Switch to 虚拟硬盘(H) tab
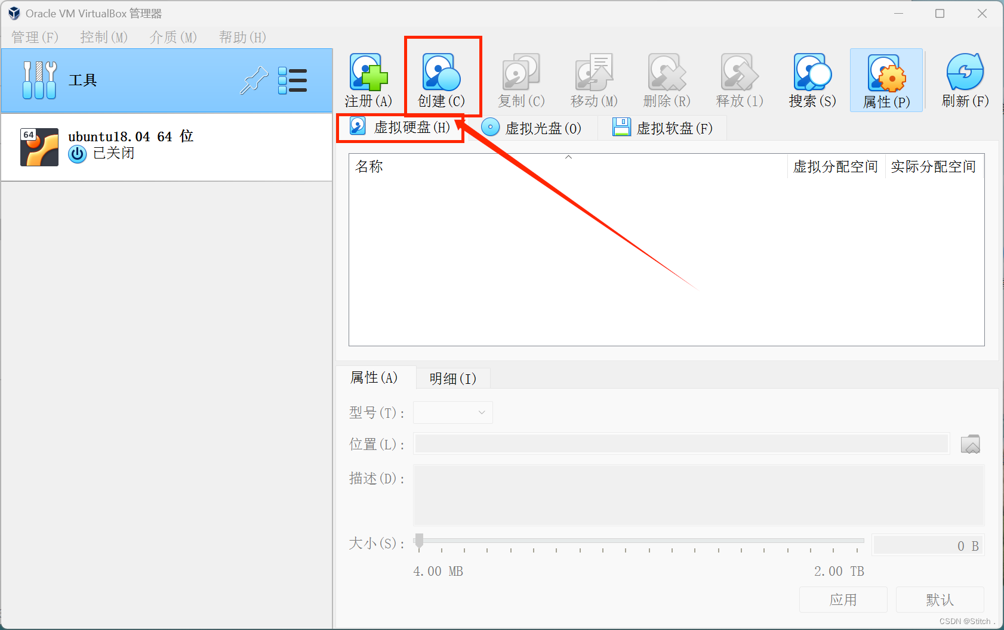 (x=401, y=128)
